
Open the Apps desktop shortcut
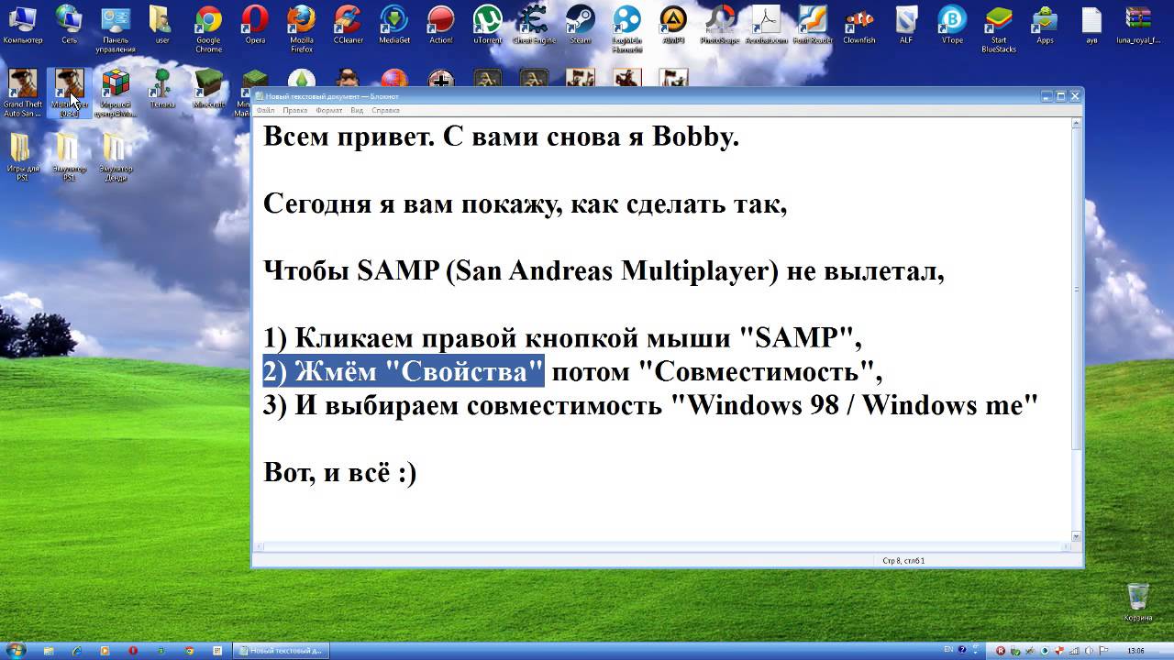pos(1045,25)
